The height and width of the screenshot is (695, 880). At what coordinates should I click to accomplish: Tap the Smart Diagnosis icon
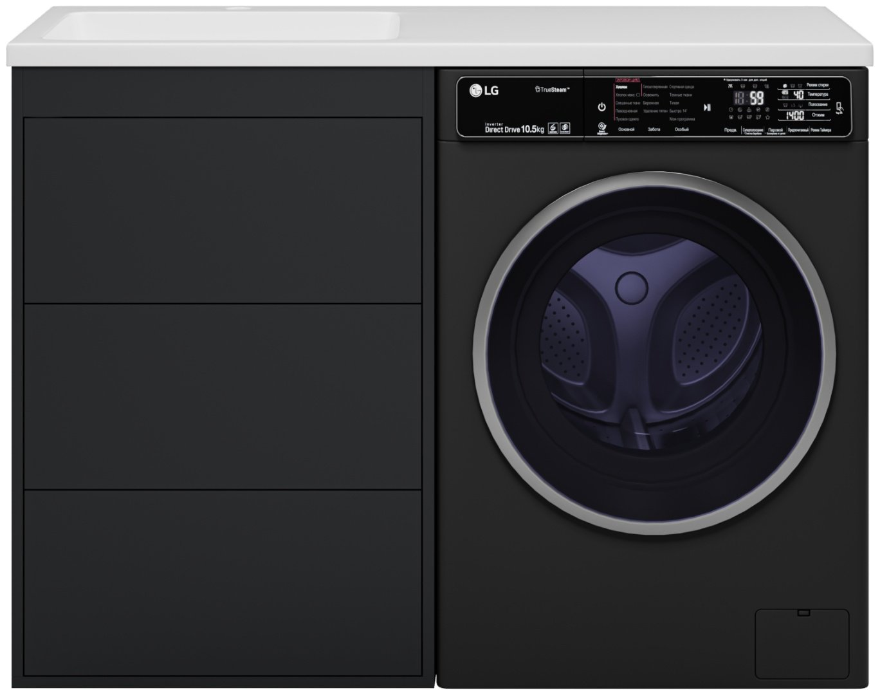coord(602,129)
